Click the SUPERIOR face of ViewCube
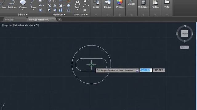The width and height of the screenshot is (197, 110). (185, 34)
